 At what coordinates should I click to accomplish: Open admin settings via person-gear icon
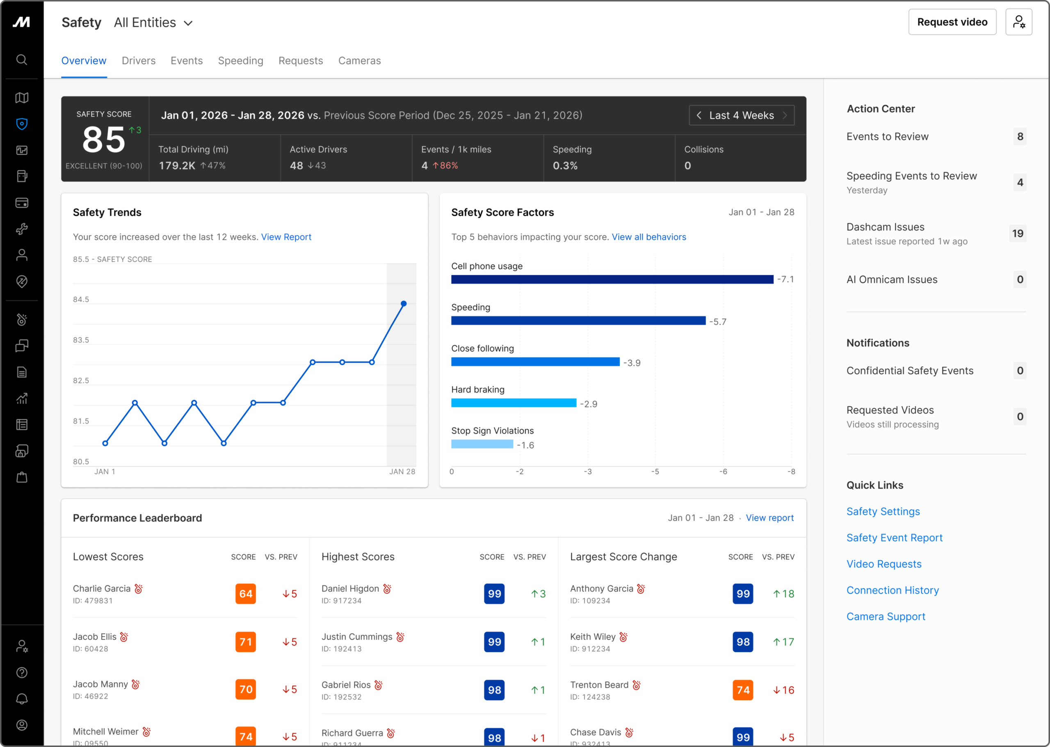(x=22, y=647)
